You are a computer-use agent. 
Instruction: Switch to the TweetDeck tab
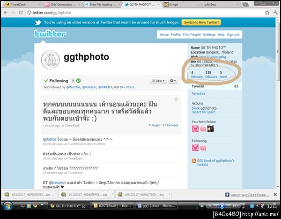click(22, 5)
